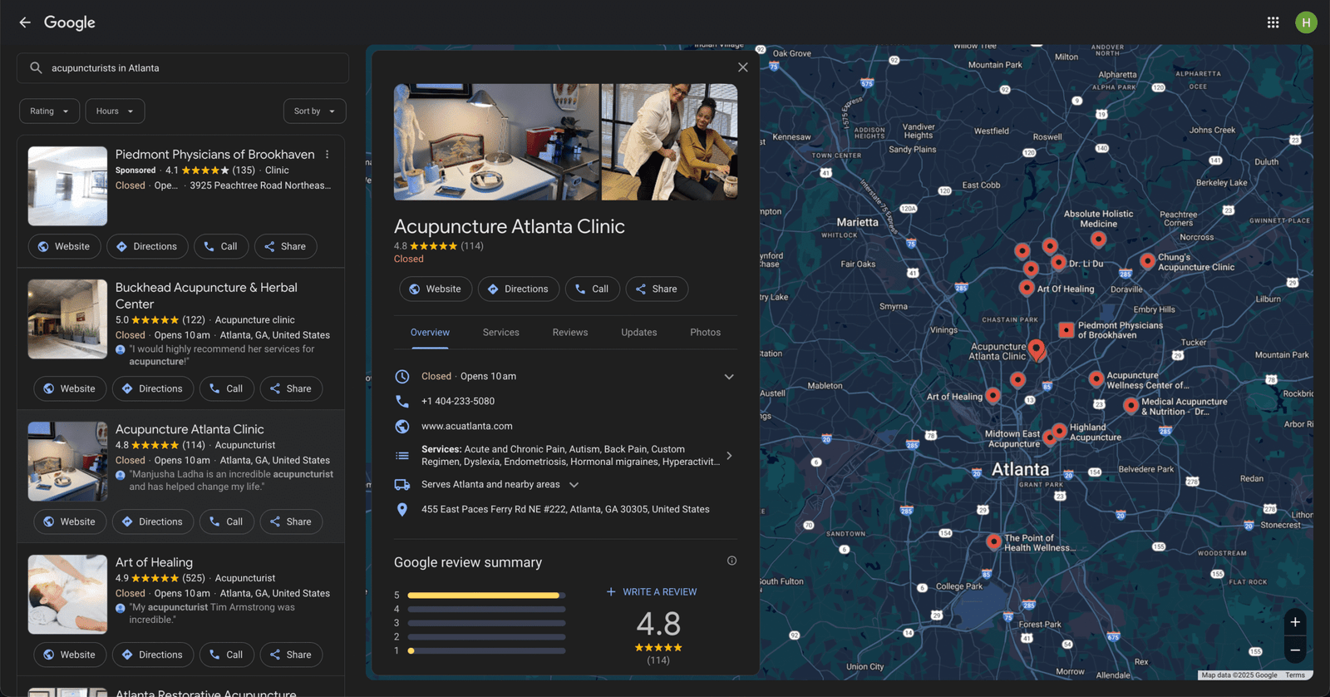Click the Midtown East Acupuncture map pin
Screen dimensions: 1330x697
(x=1050, y=438)
